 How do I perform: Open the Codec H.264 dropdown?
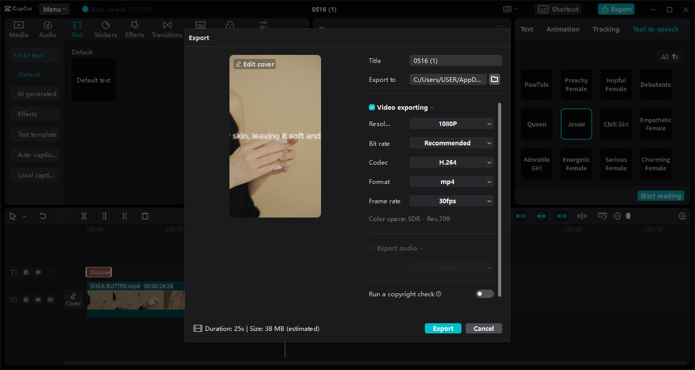tap(452, 162)
